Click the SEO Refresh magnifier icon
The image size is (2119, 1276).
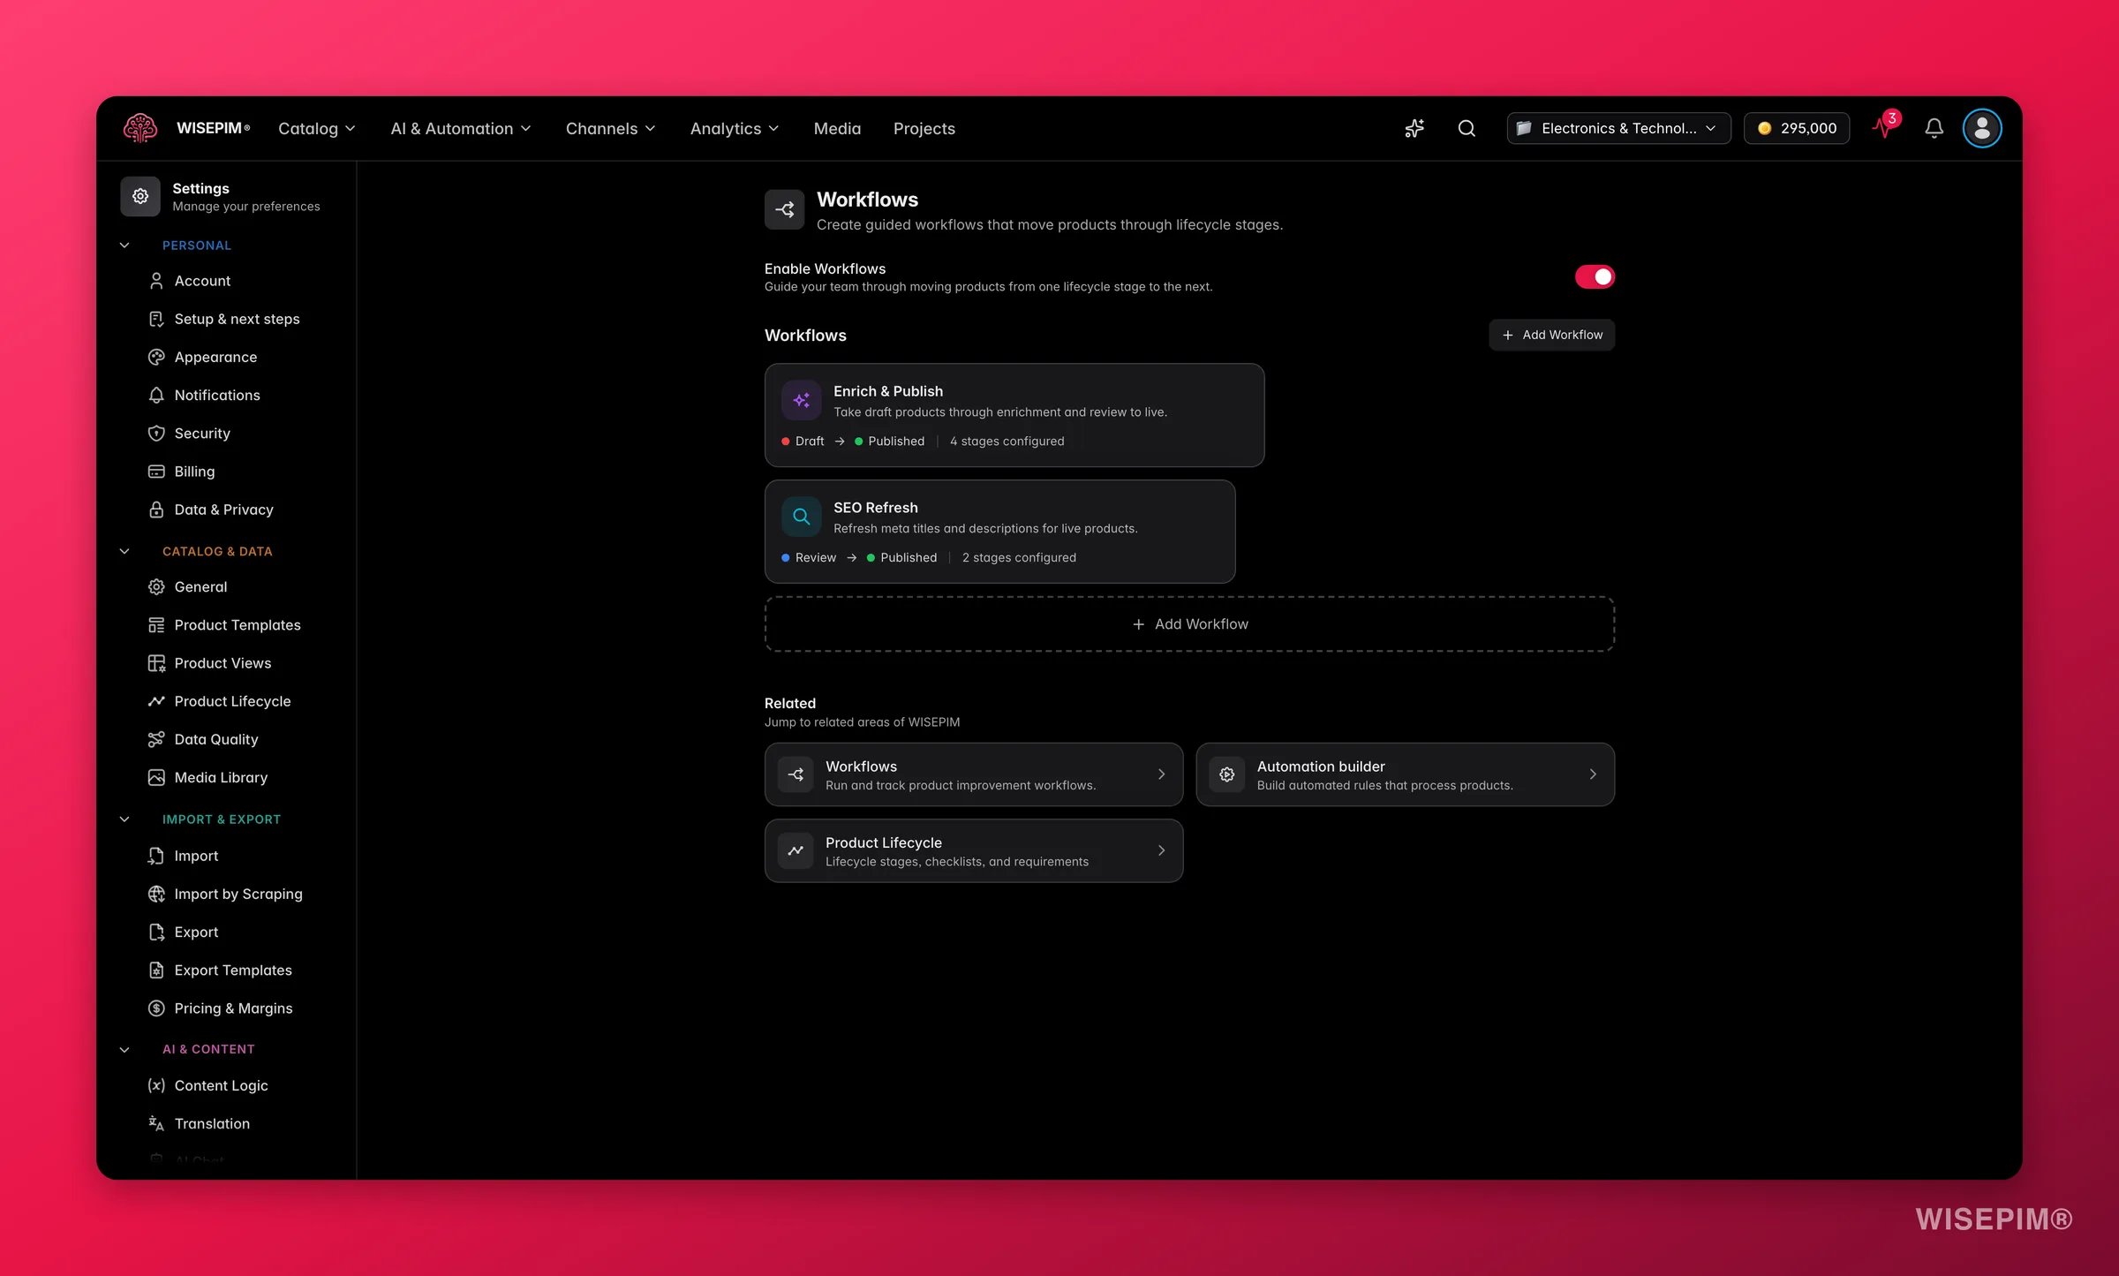coord(802,517)
